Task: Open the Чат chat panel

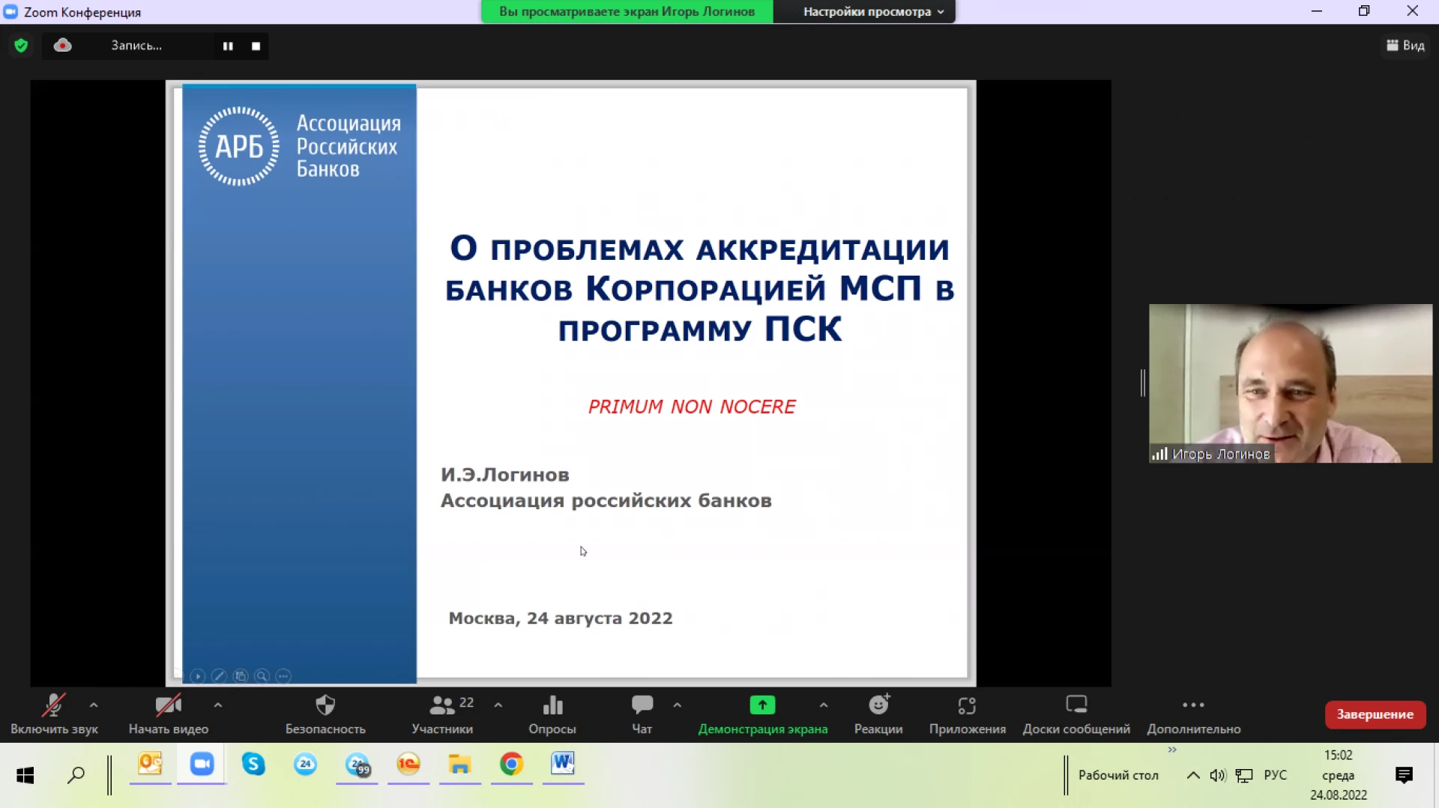Action: point(642,714)
